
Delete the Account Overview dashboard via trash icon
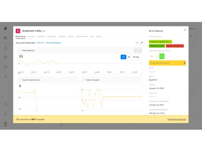click(x=137, y=43)
